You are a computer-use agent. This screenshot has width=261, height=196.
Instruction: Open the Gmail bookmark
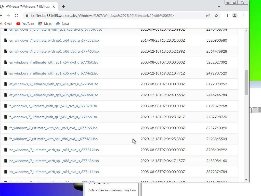pos(6,24)
